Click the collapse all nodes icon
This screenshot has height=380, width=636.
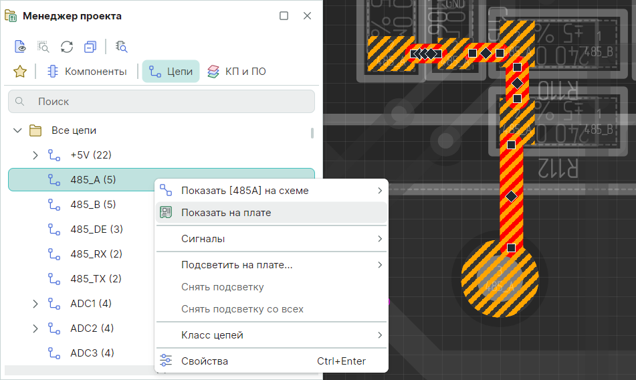(90, 47)
